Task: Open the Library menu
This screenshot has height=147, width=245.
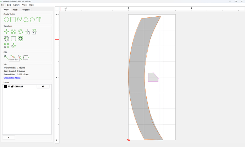Action: pos(16,5)
